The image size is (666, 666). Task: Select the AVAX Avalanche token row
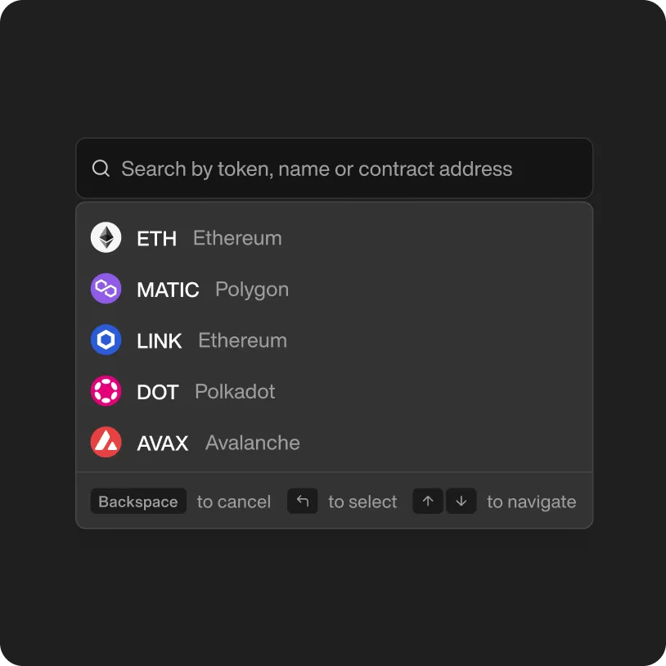pos(327,442)
